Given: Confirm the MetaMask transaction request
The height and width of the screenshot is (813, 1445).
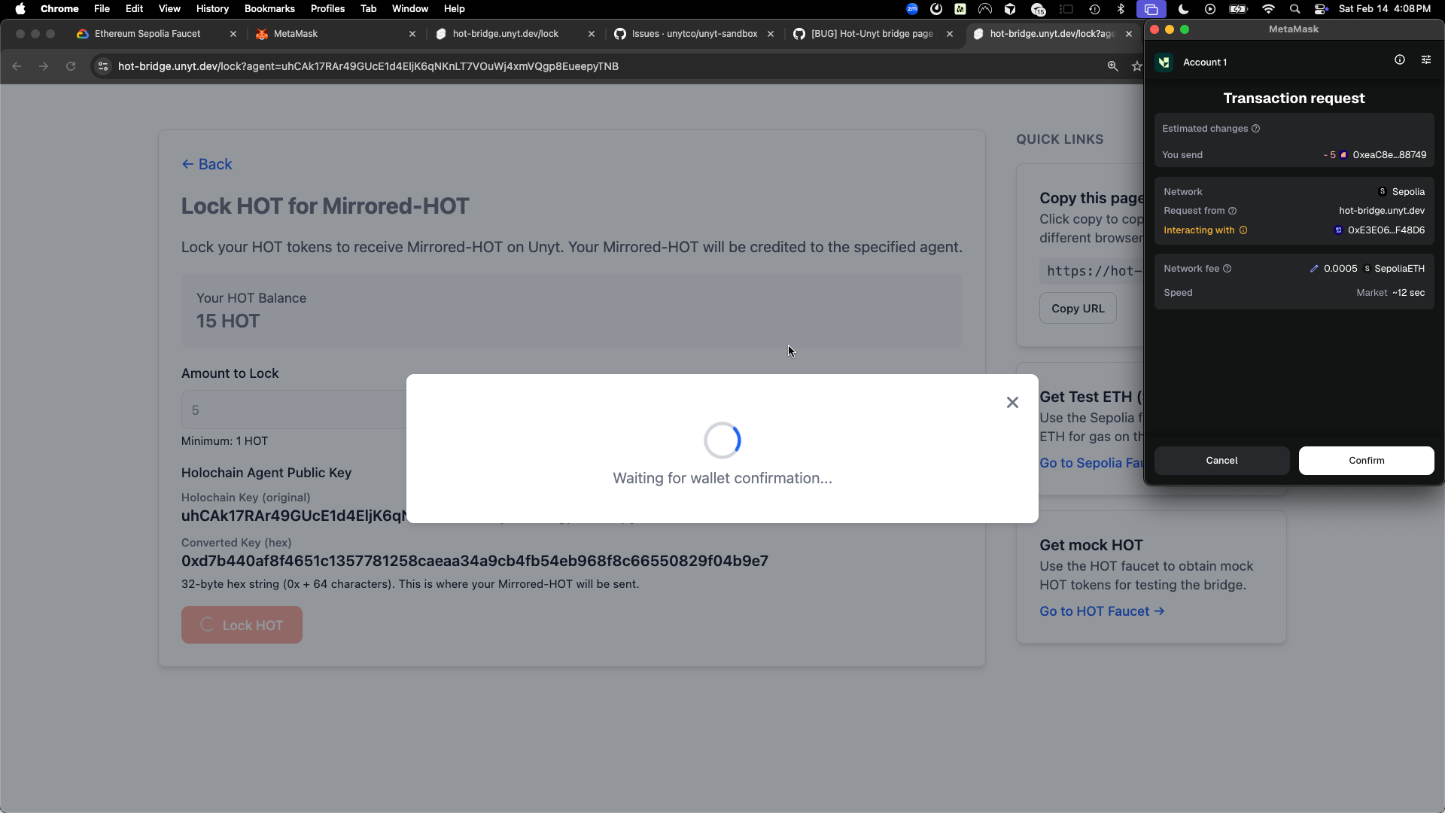Looking at the screenshot, I should tap(1366, 461).
